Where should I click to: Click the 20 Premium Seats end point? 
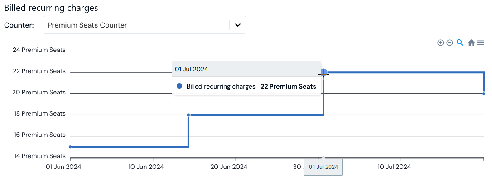(x=484, y=93)
